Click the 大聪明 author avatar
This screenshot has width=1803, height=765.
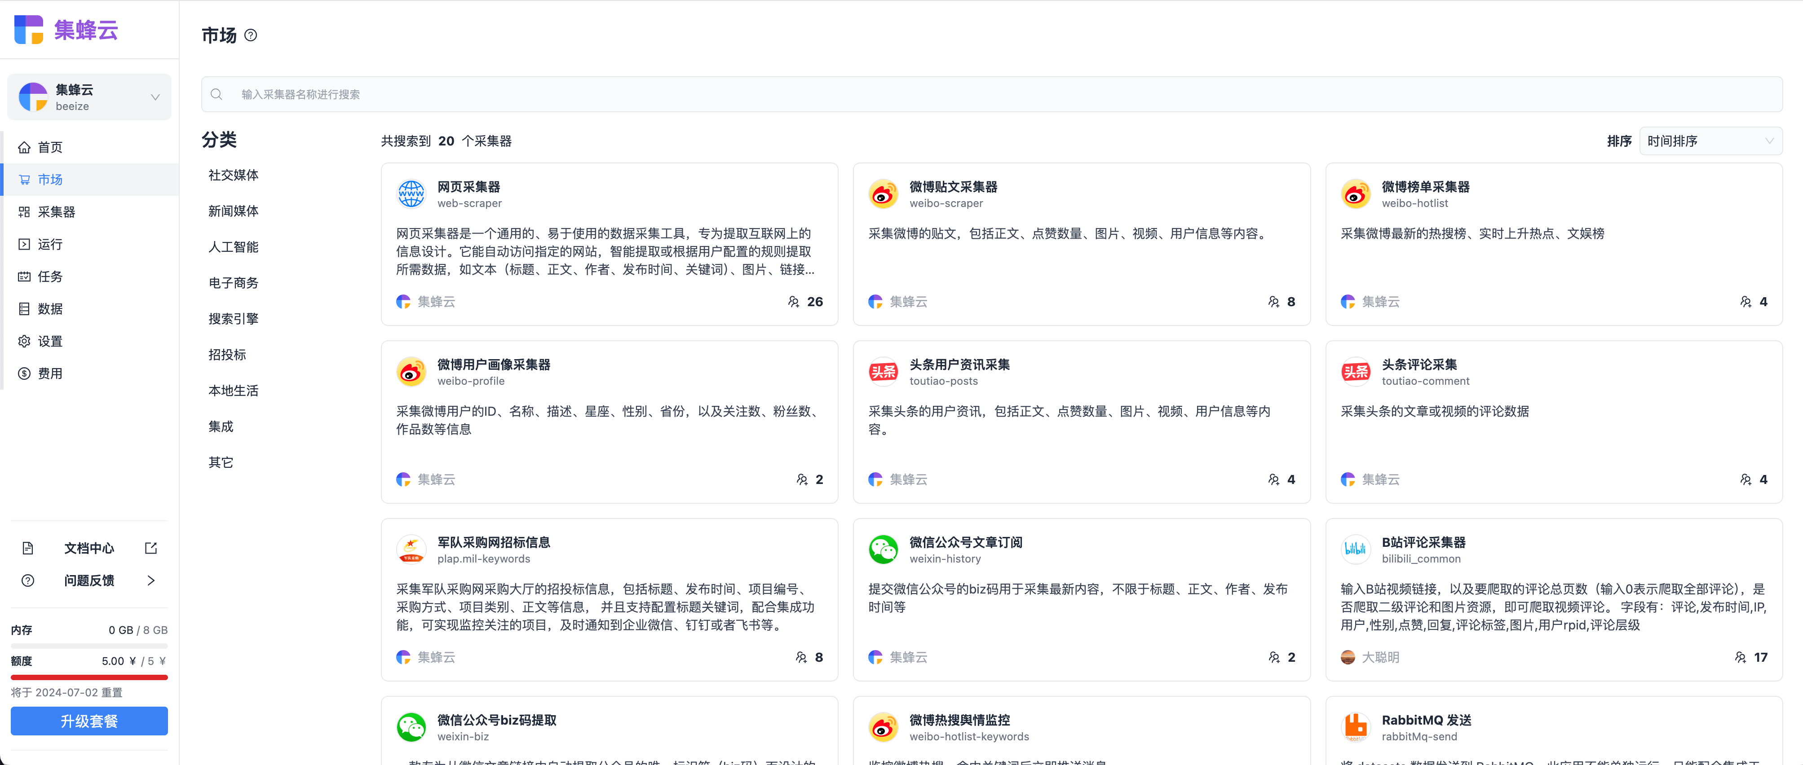tap(1348, 657)
